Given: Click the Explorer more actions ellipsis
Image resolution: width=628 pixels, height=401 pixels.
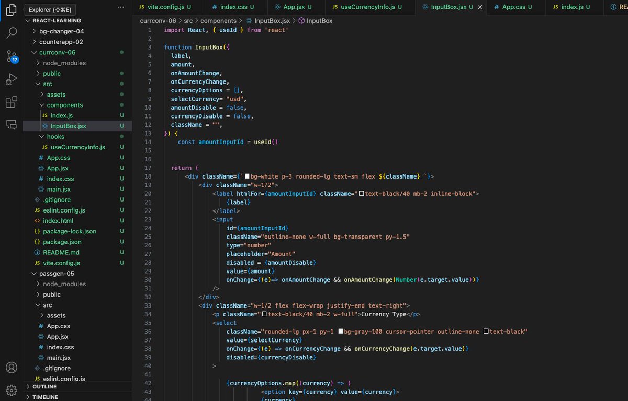Looking at the screenshot, I should point(121,7).
